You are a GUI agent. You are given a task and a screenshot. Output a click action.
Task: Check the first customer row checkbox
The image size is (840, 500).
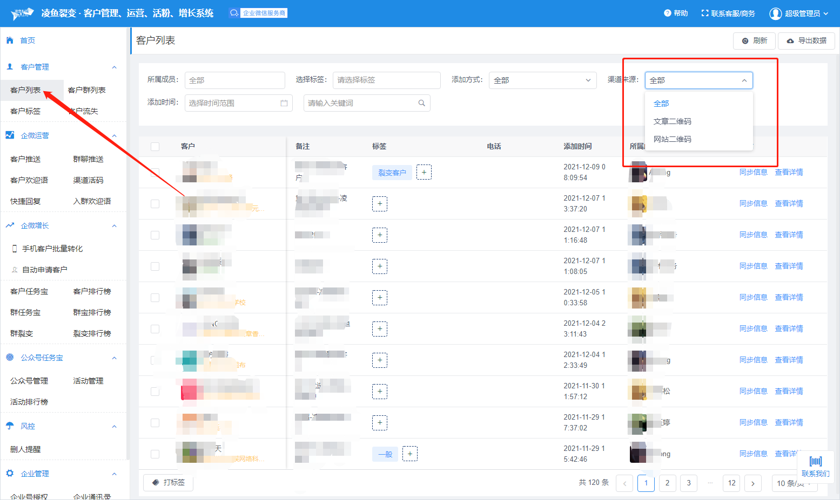pyautogui.click(x=155, y=173)
